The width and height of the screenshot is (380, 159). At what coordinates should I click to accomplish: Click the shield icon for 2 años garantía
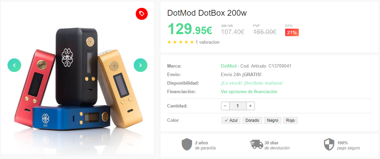(x=187, y=144)
